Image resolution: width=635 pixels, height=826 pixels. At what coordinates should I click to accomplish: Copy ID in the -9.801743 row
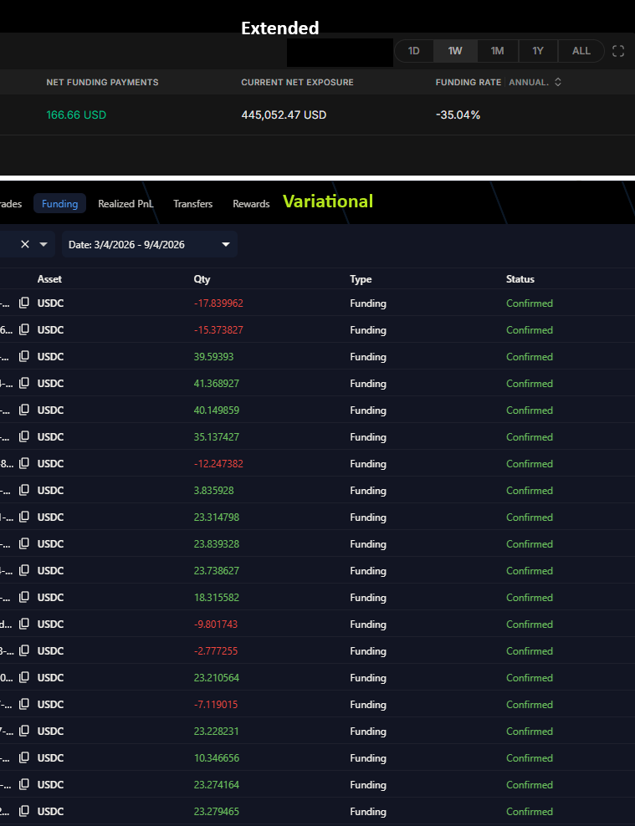point(23,624)
